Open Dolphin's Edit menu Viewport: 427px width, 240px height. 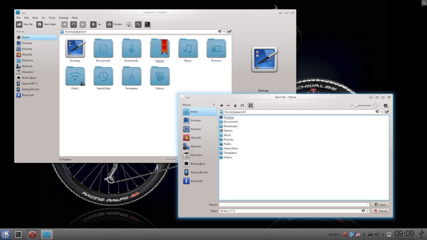(26, 17)
